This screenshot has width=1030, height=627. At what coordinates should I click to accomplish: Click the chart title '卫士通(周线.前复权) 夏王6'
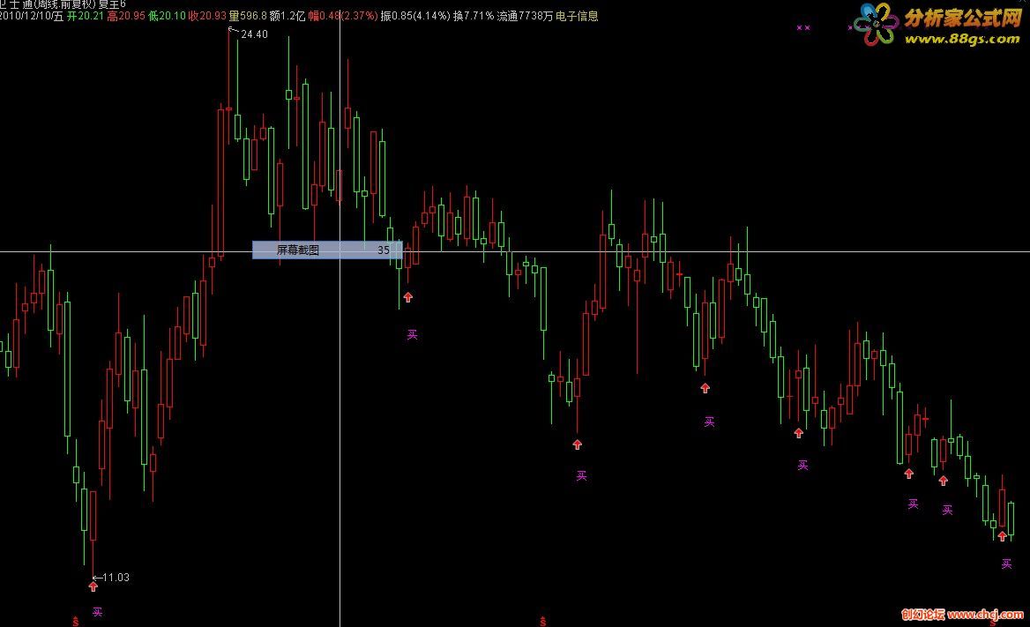point(63,4)
